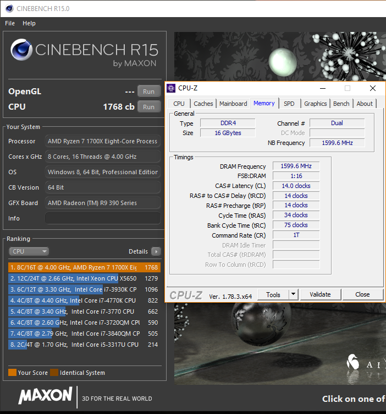Select the i7-3720QM ranking row

(84, 322)
